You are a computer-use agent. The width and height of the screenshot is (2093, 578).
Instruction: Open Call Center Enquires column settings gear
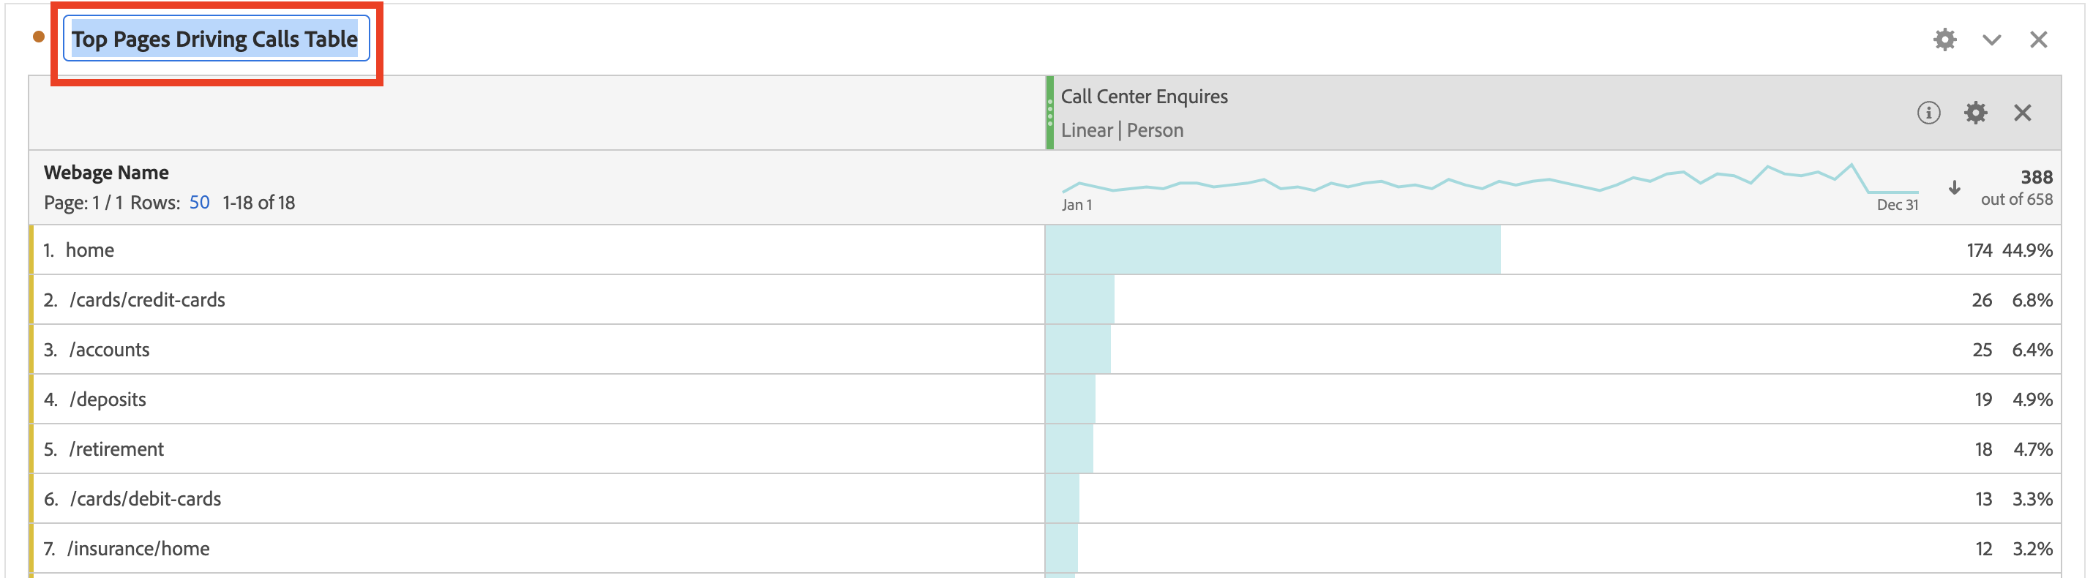pos(1976,113)
